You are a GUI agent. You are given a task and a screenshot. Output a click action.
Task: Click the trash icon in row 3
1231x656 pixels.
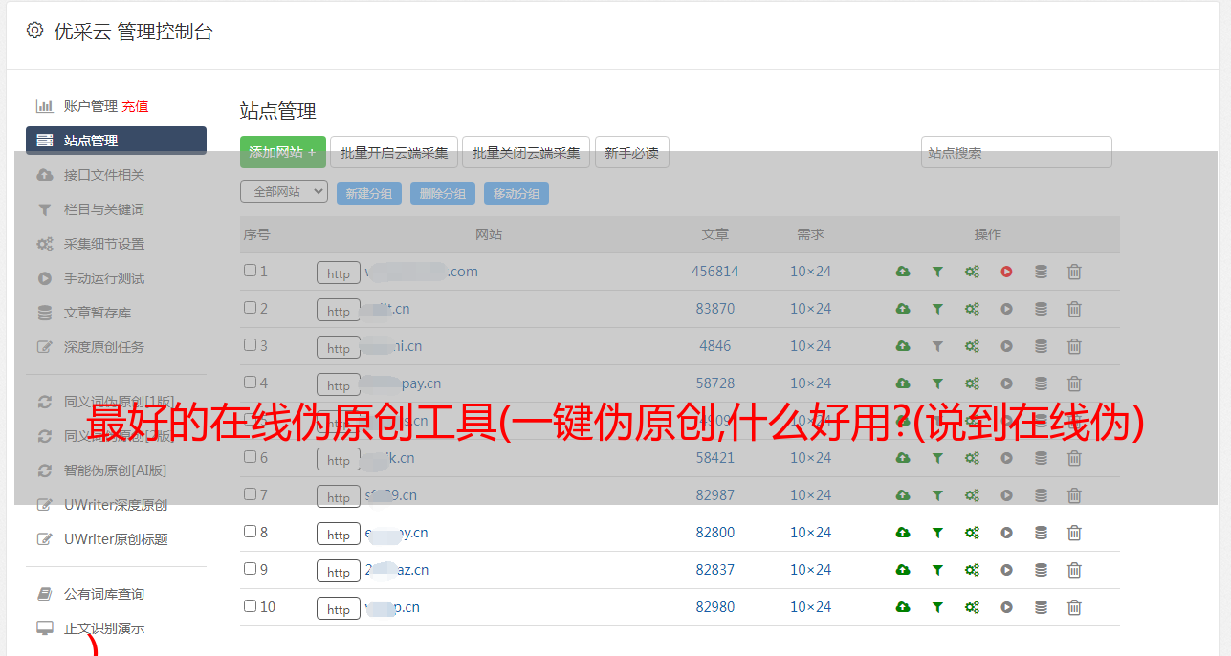tap(1074, 346)
